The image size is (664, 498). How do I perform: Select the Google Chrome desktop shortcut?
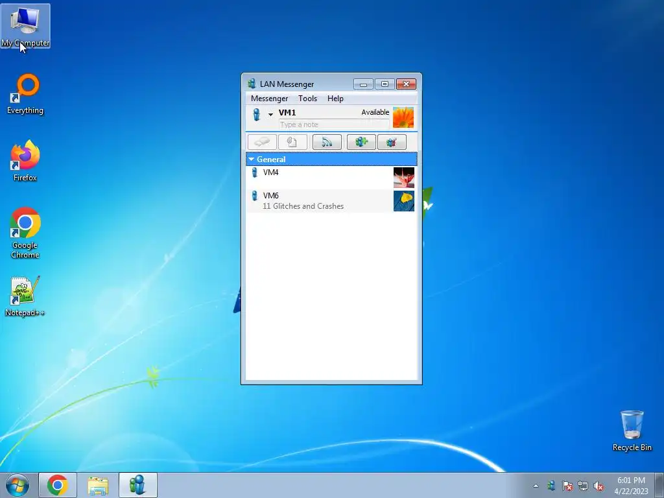coord(25,233)
